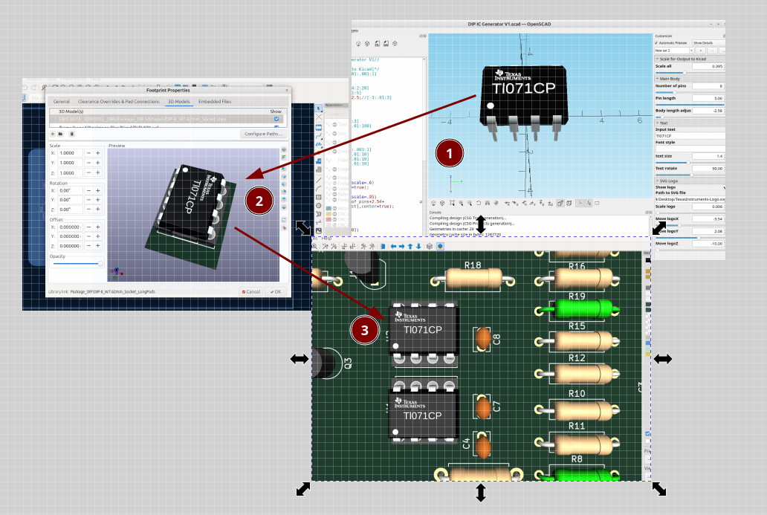This screenshot has height=515, width=767.
Task: Open the Help menu in OpenSCAD
Action: click(x=355, y=30)
